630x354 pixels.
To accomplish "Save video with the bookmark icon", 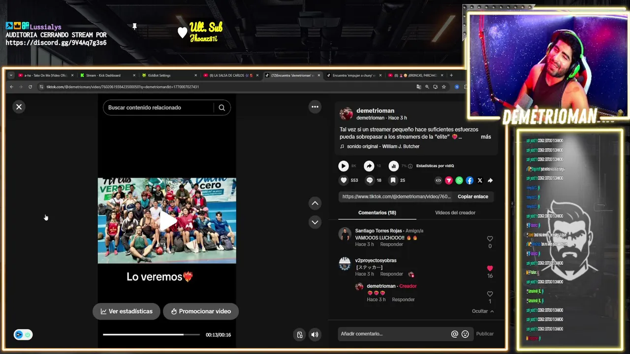I will (x=393, y=180).
